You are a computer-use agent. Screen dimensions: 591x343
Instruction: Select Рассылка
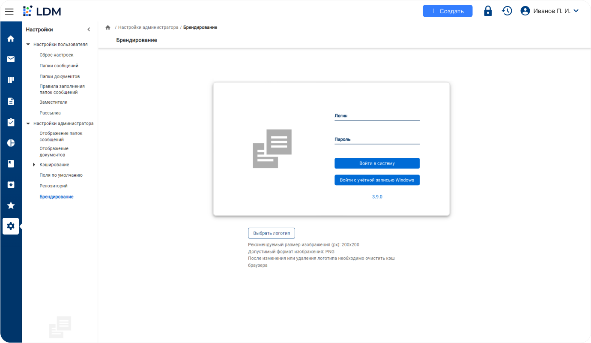[x=50, y=113]
